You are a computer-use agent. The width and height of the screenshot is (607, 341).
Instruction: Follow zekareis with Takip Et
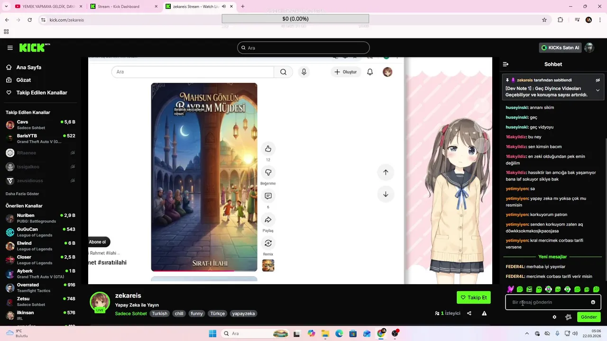(473, 297)
